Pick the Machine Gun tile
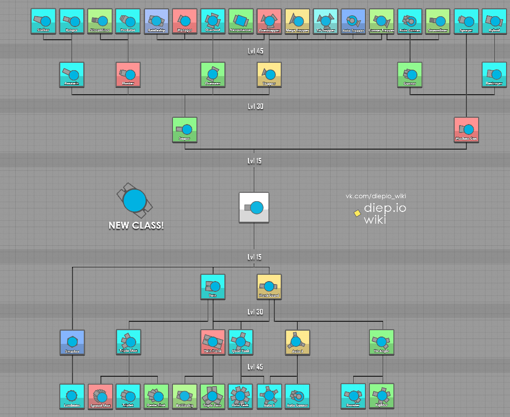This screenshot has height=417, width=510. pos(466,130)
